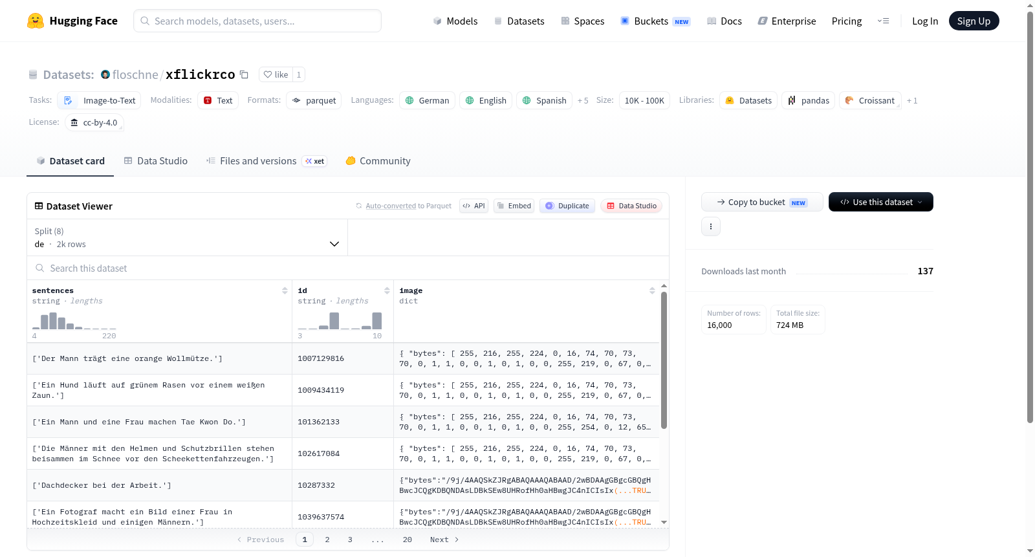Screen dimensions: 1035x557
Task: Click the Sign Up button
Action: point(974,21)
